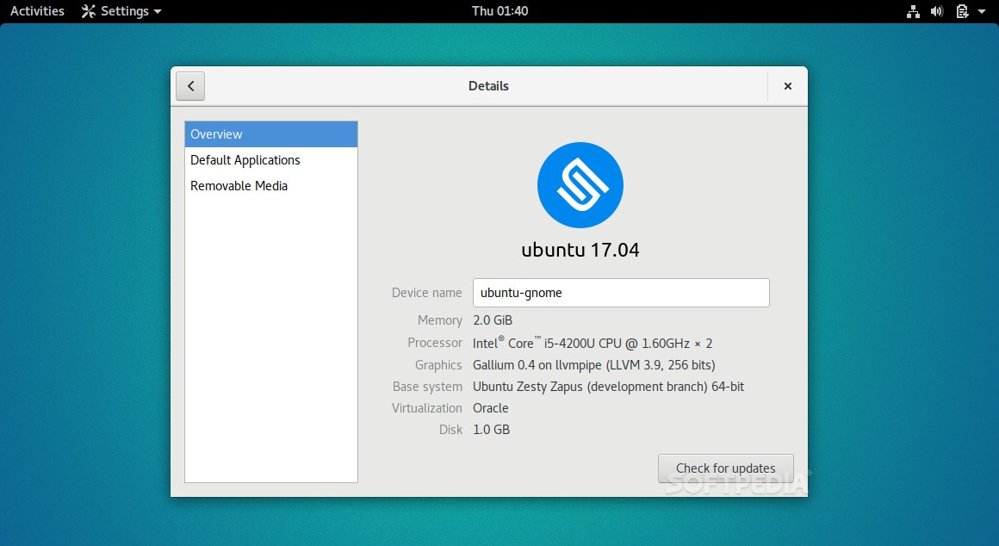Click Check for updates button
The image size is (999, 546).
pyautogui.click(x=726, y=468)
